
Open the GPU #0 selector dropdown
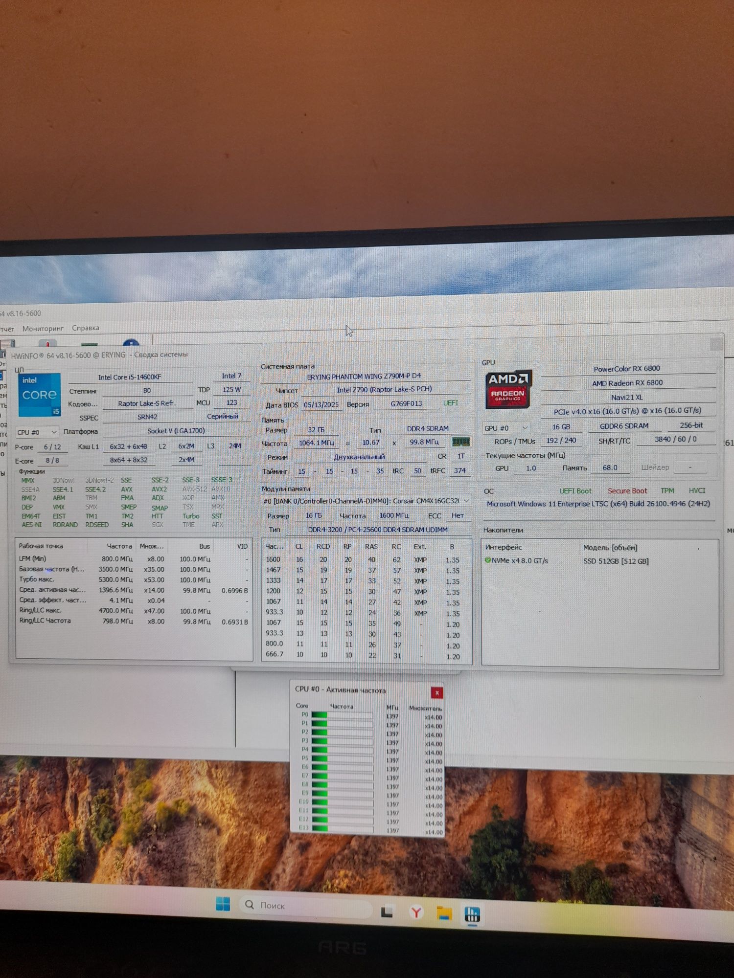click(506, 428)
